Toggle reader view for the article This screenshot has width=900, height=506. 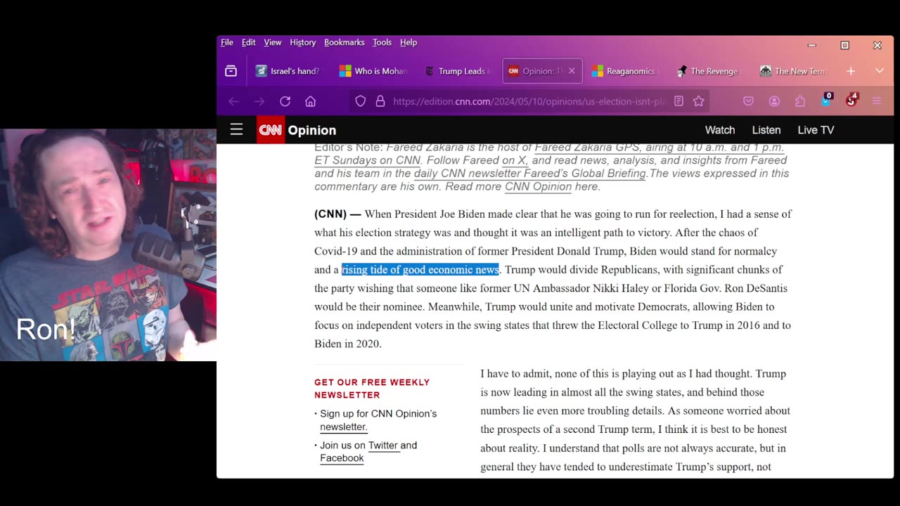[x=679, y=101]
